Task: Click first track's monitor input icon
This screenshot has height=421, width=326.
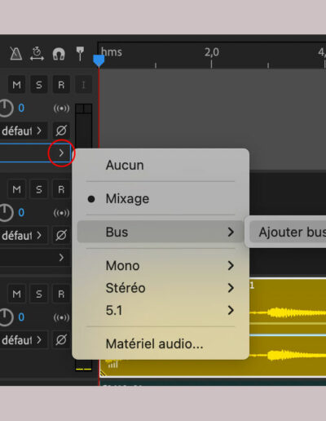Action: tap(61, 109)
